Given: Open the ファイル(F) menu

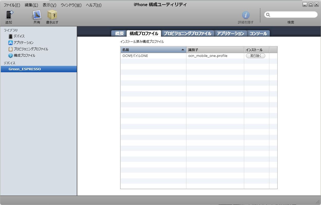Looking at the screenshot, I should 12,5.
